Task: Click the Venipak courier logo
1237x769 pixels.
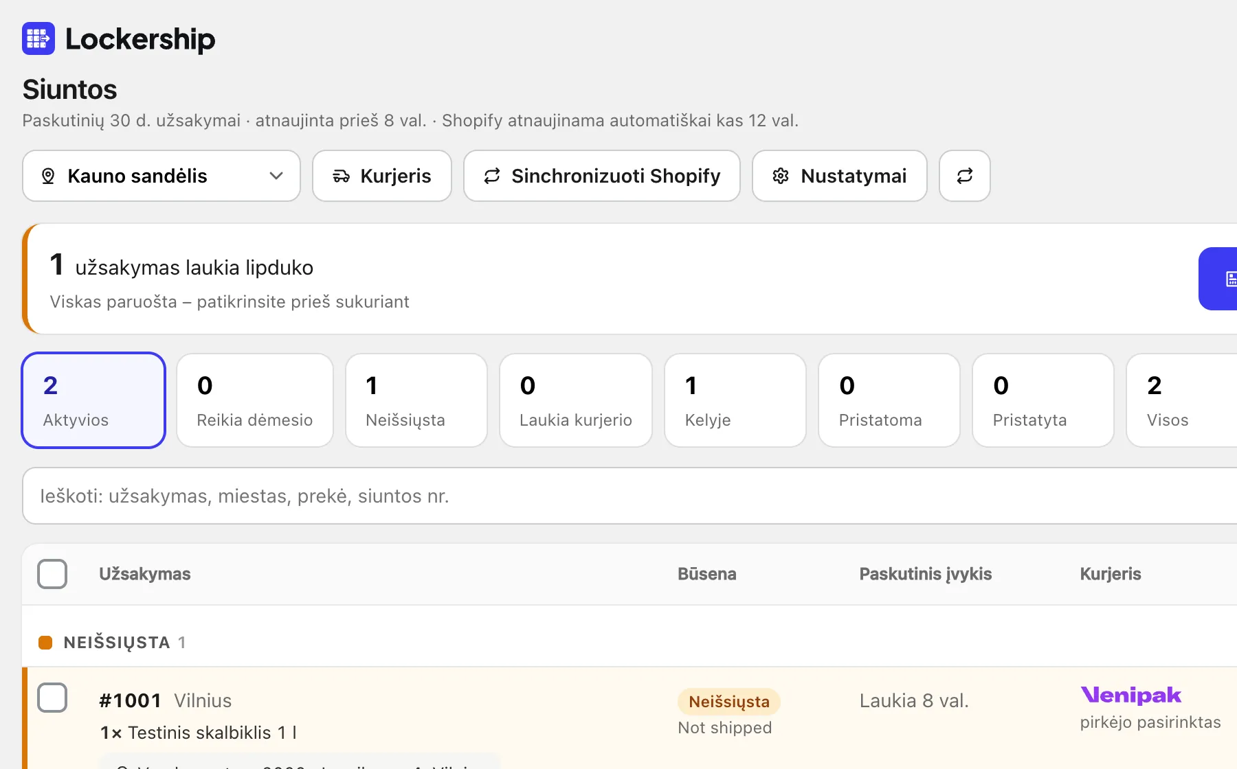Action: tap(1130, 695)
